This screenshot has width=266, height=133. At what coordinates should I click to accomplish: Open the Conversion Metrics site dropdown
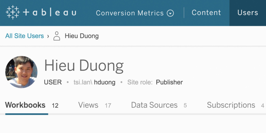pos(135,13)
